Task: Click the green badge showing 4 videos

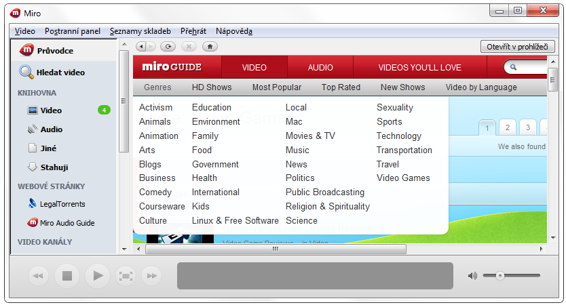Action: pyautogui.click(x=104, y=110)
